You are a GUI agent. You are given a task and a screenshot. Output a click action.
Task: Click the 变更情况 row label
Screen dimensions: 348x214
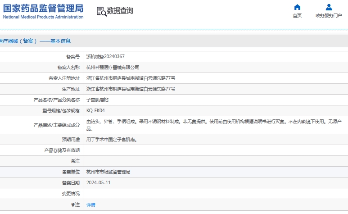click(x=71, y=194)
